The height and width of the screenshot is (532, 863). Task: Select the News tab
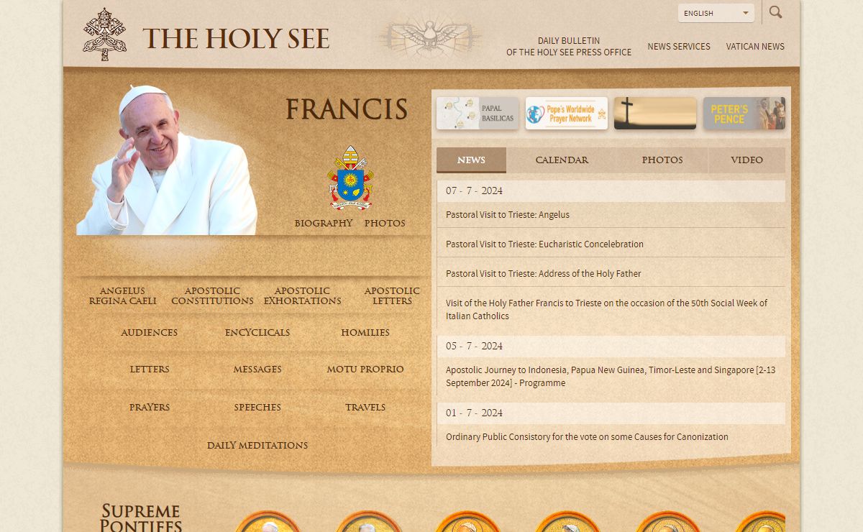pos(471,160)
